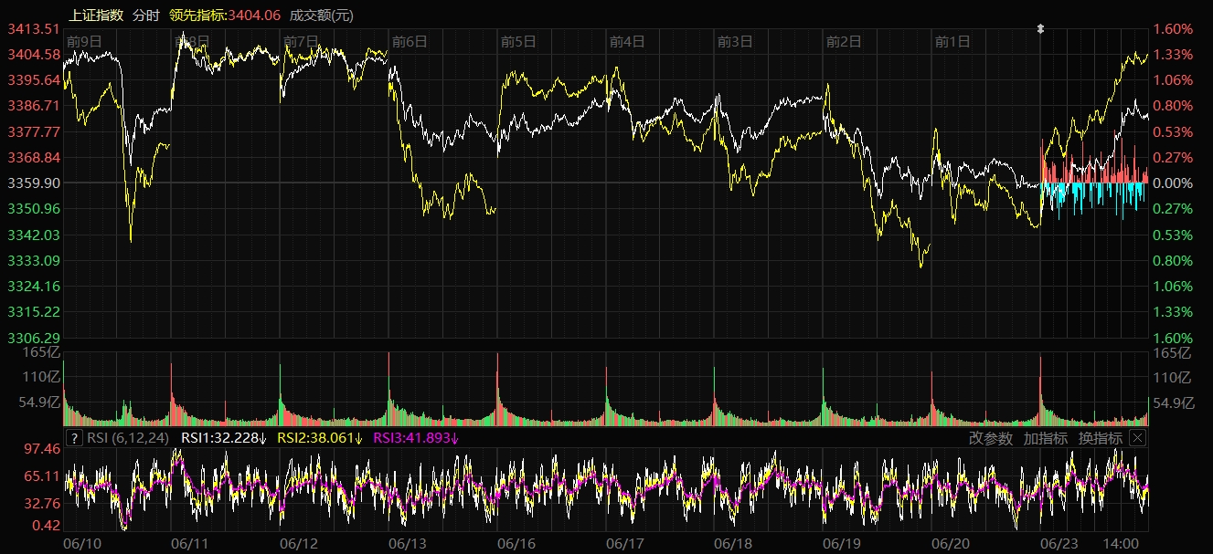
Task: Open 换指标 to switch indicator
Action: point(1100,438)
